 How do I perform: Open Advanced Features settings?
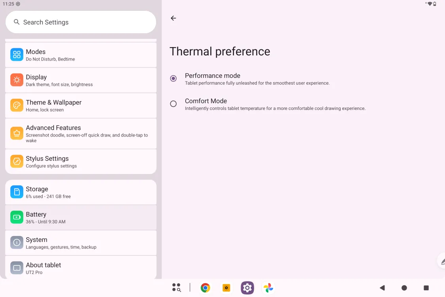[x=81, y=133]
